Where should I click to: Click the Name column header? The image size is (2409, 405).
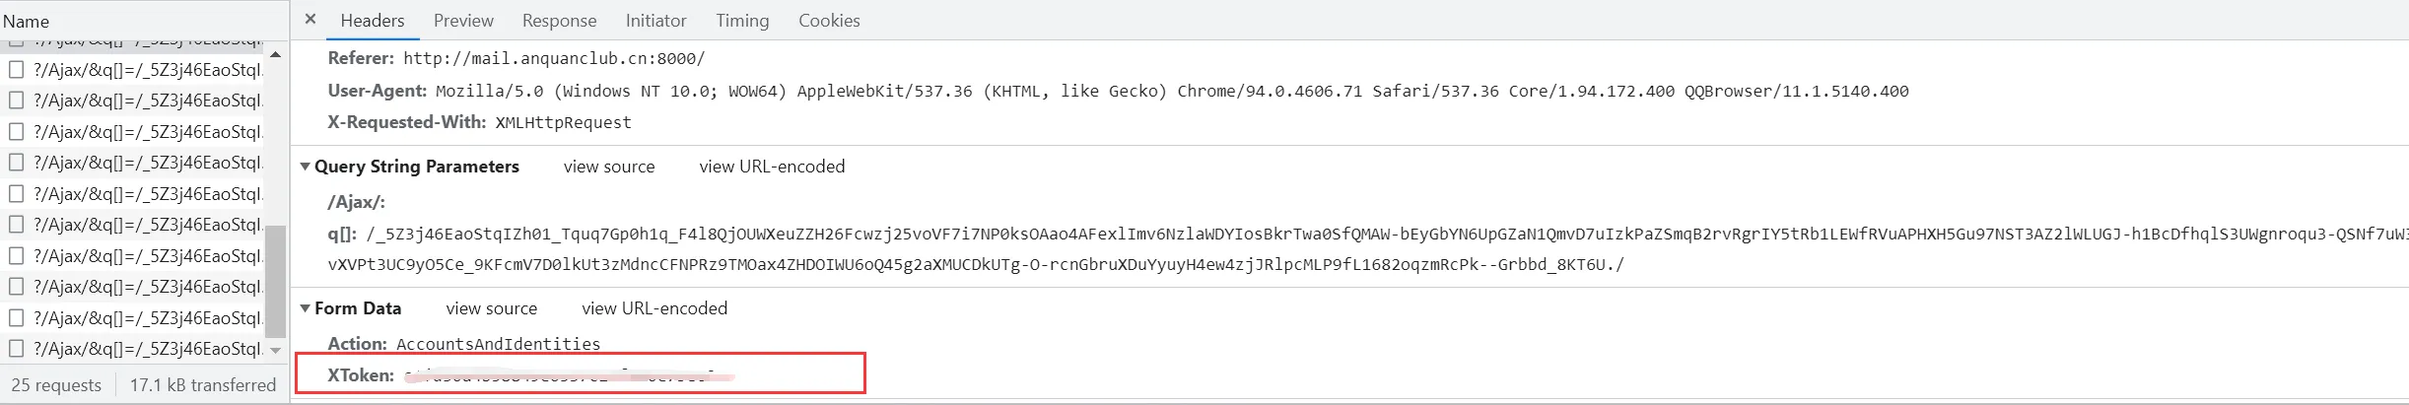[27, 21]
